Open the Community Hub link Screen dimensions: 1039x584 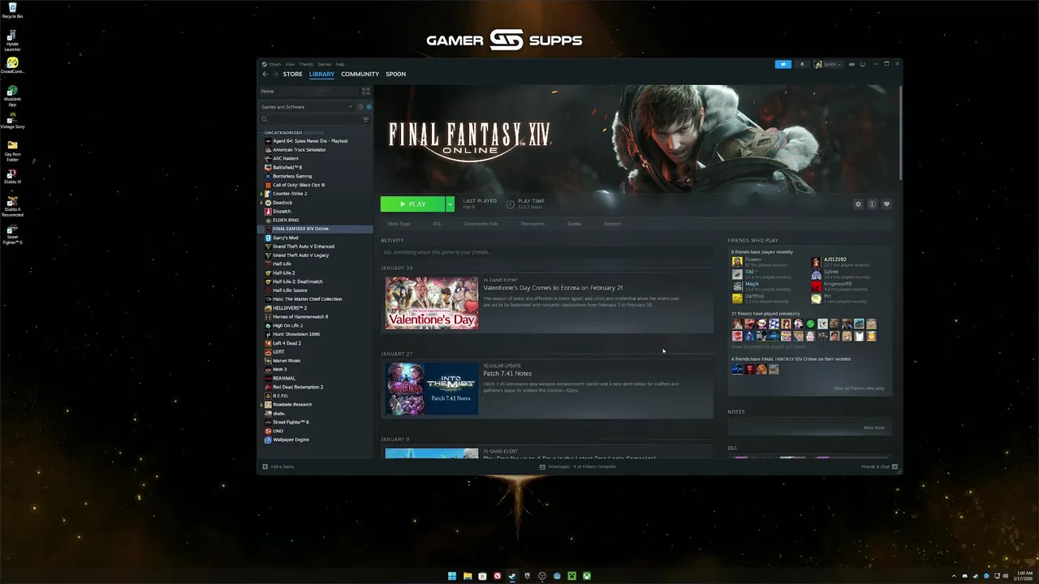(x=481, y=224)
